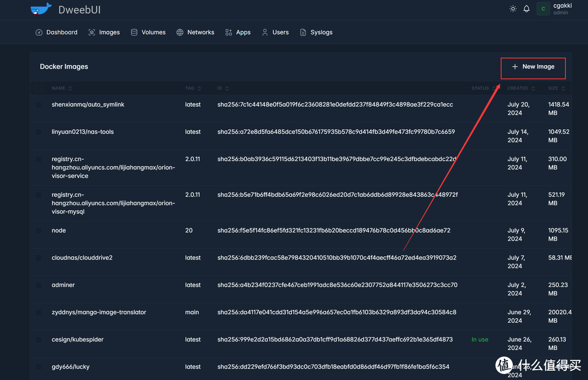Check the cloudnas/clouddrive2 row checkbox
Viewport: 588px width, 380px height.
coord(38,258)
